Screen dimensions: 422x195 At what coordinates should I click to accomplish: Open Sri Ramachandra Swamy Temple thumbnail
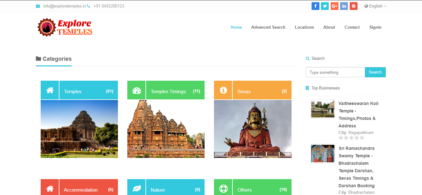click(x=323, y=154)
